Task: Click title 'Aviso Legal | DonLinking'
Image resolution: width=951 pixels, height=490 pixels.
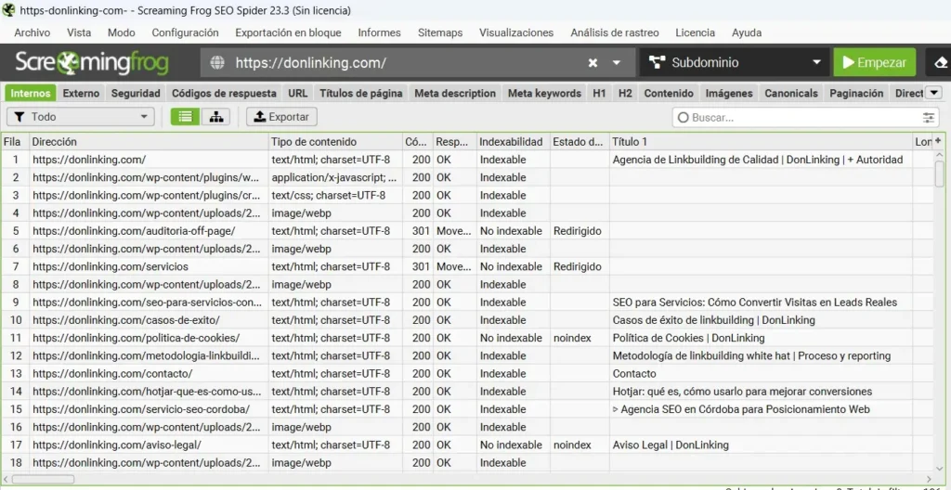Action: [x=671, y=445]
